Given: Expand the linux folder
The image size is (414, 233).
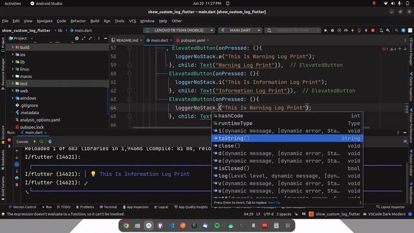Looking at the screenshot, I should [x=12, y=69].
